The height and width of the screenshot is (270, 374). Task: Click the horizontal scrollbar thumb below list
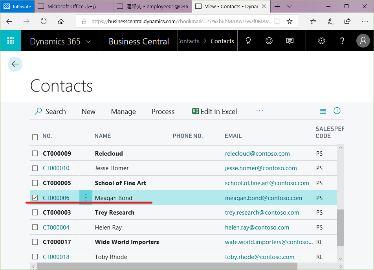(x=167, y=266)
